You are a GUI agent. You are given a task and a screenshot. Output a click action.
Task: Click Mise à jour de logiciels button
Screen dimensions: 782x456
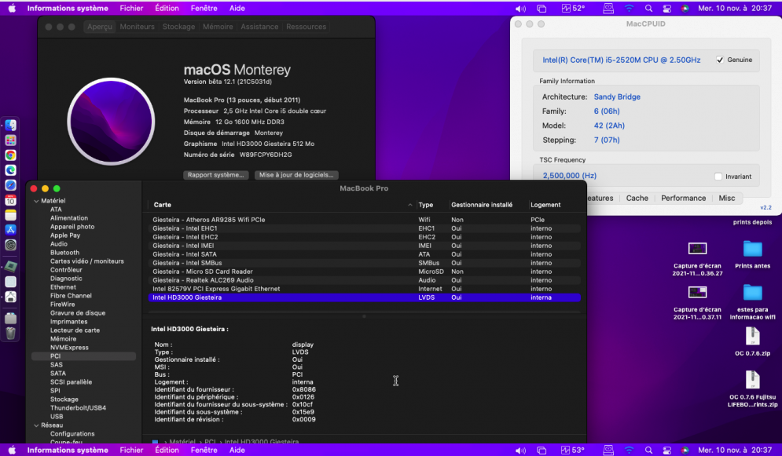pos(297,175)
